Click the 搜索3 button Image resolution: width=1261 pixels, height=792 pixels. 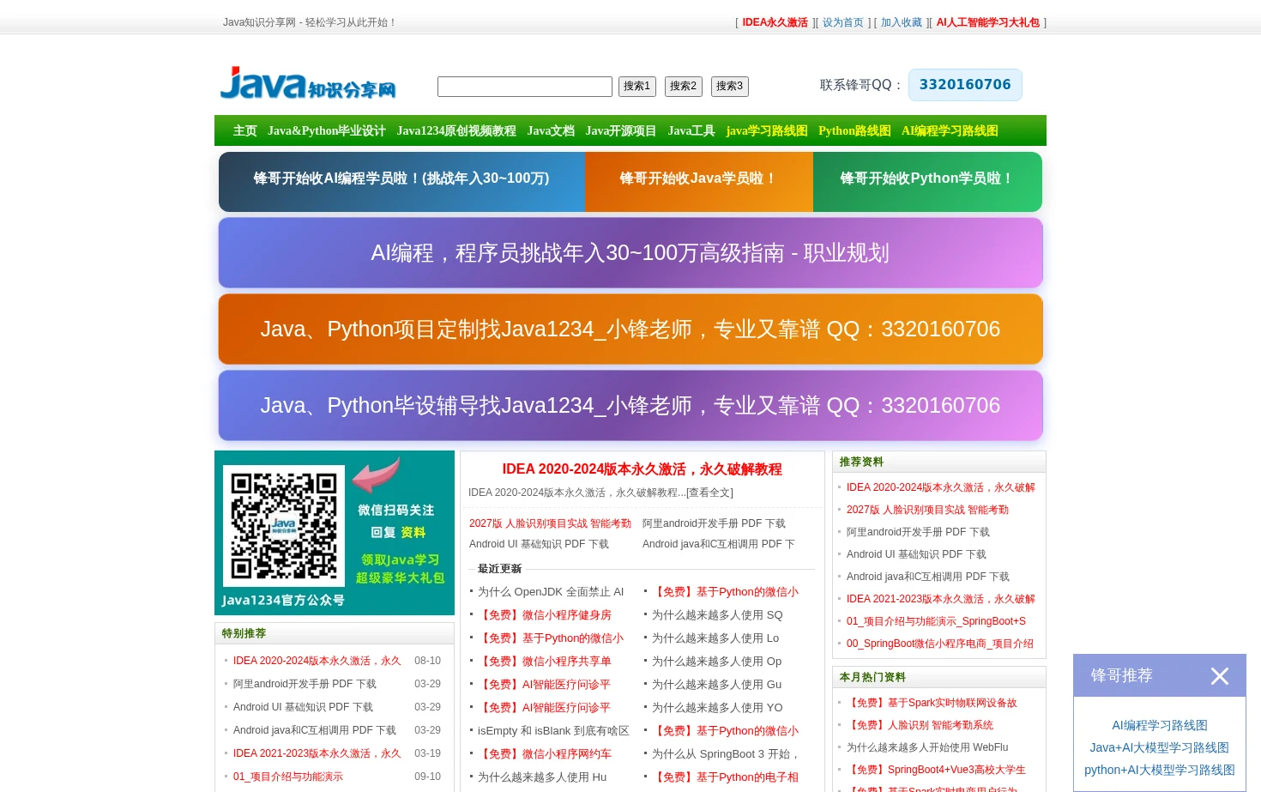(x=730, y=87)
